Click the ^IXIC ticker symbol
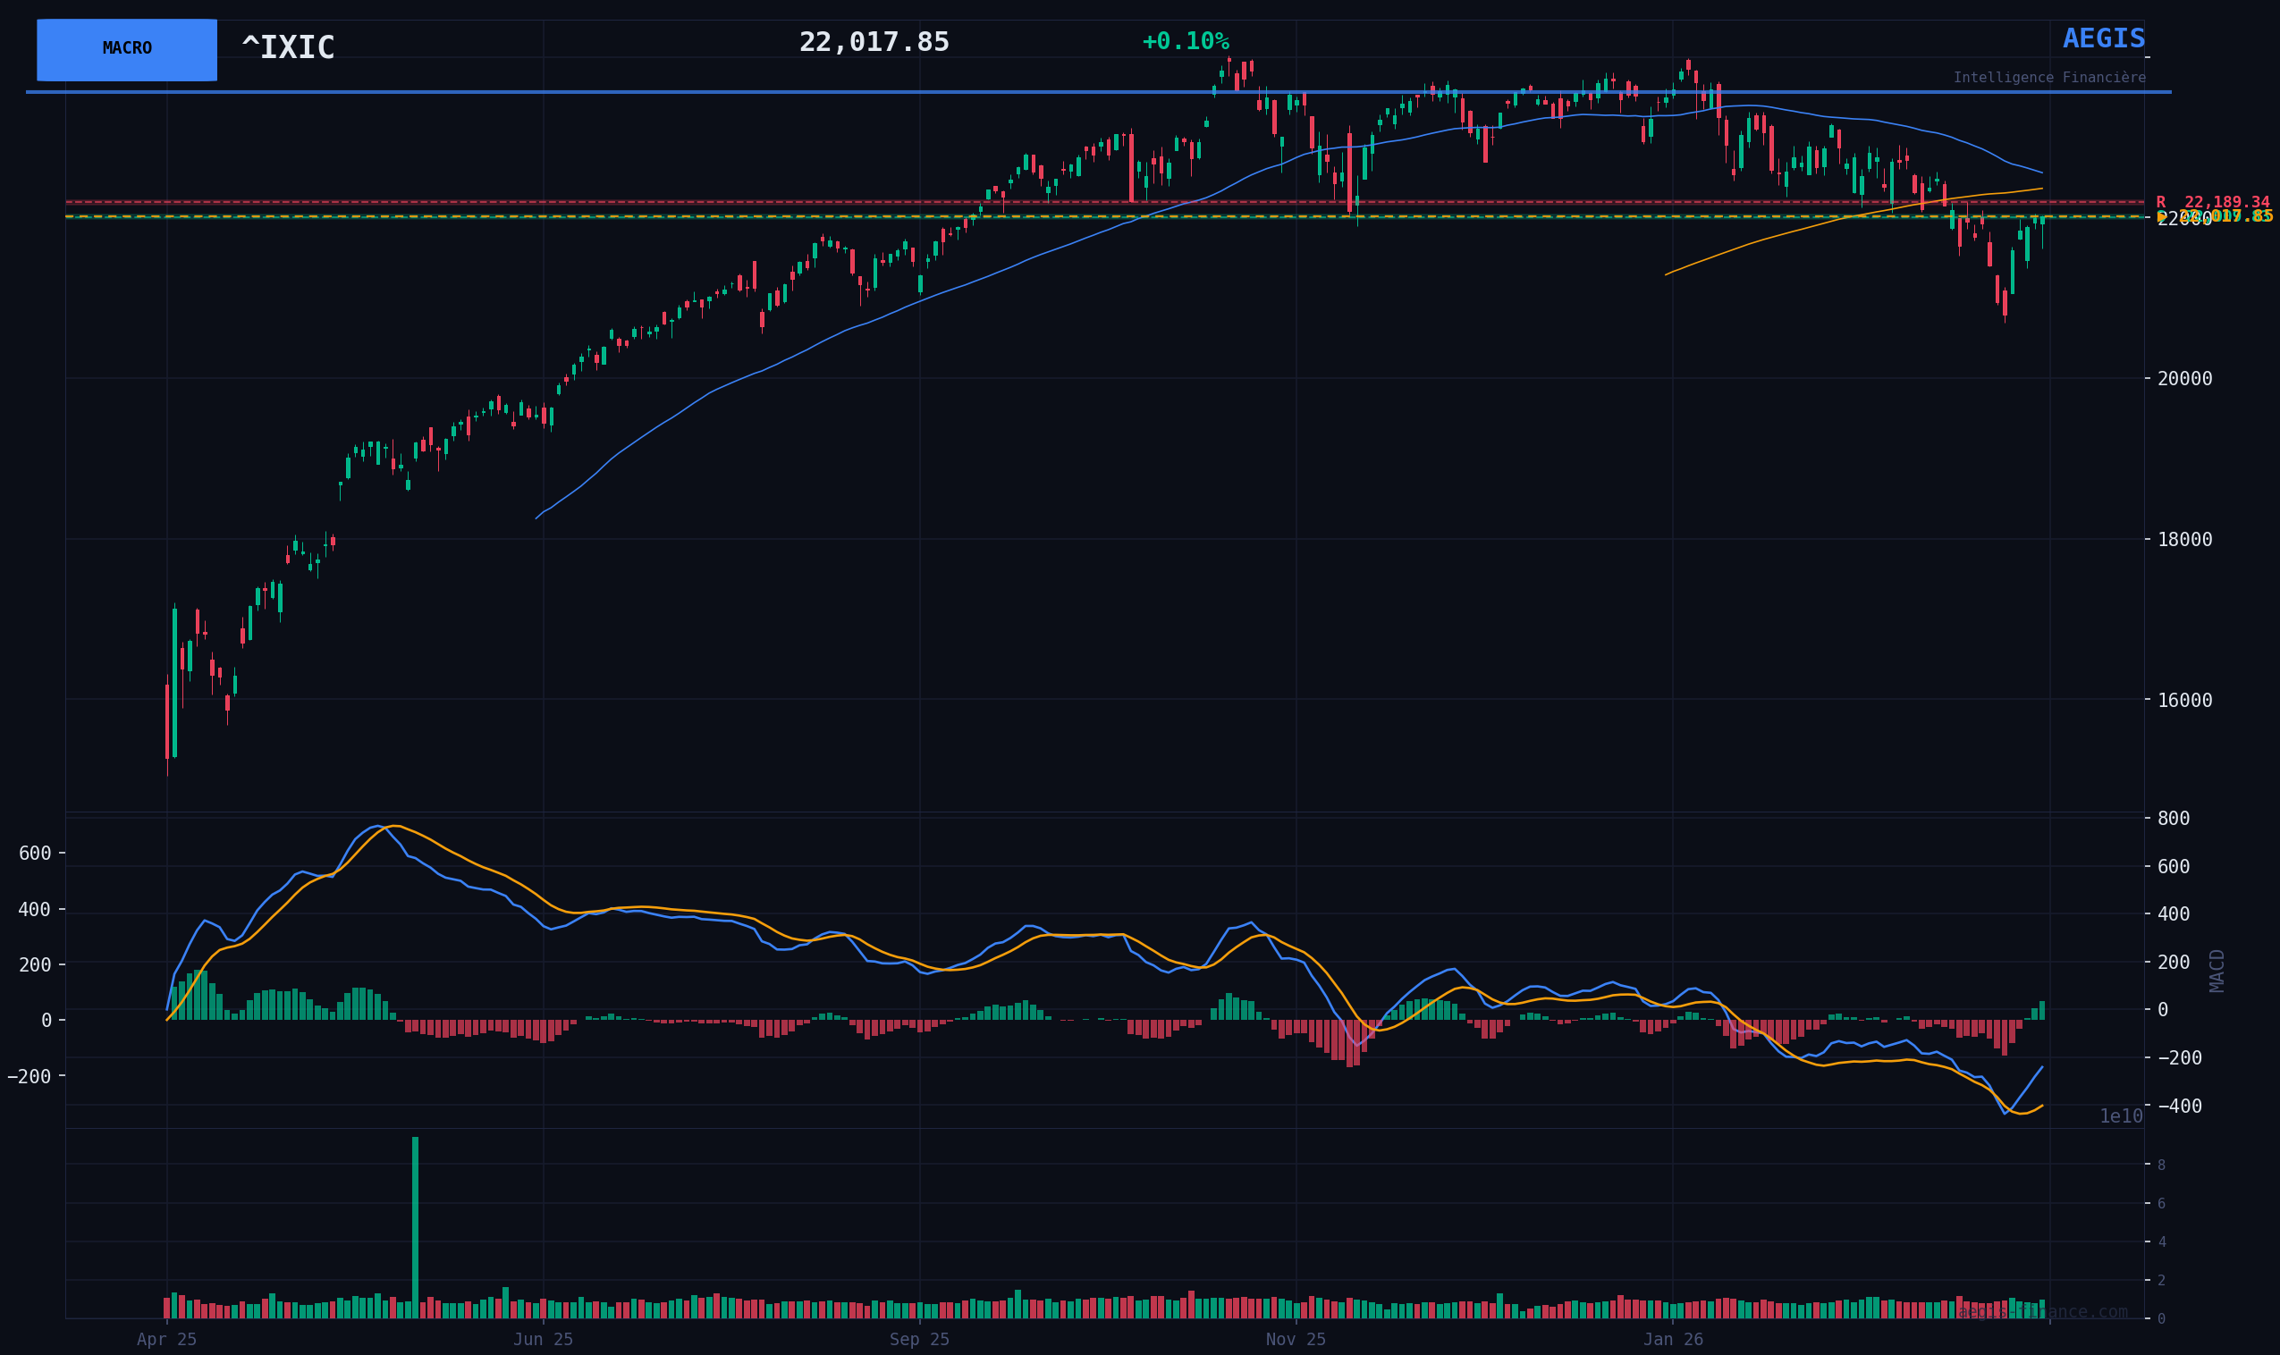This screenshot has width=2280, height=1355. (x=288, y=48)
